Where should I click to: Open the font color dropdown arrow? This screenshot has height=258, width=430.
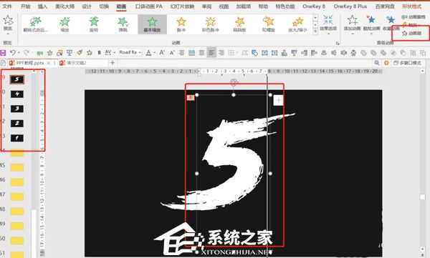[154, 53]
